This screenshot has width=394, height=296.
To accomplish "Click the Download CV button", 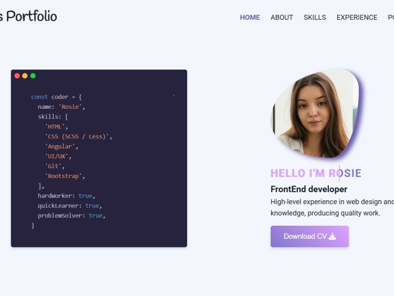I will [x=310, y=236].
